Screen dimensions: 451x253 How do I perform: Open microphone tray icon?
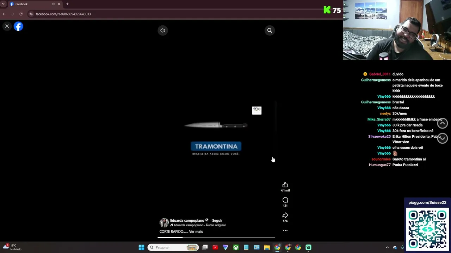click(x=402, y=247)
